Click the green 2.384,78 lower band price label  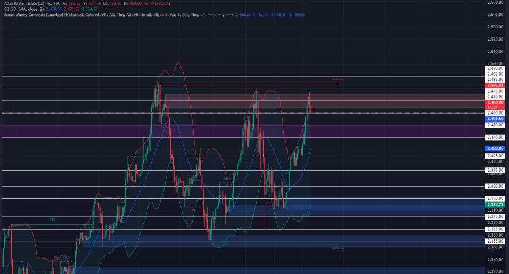(495, 205)
